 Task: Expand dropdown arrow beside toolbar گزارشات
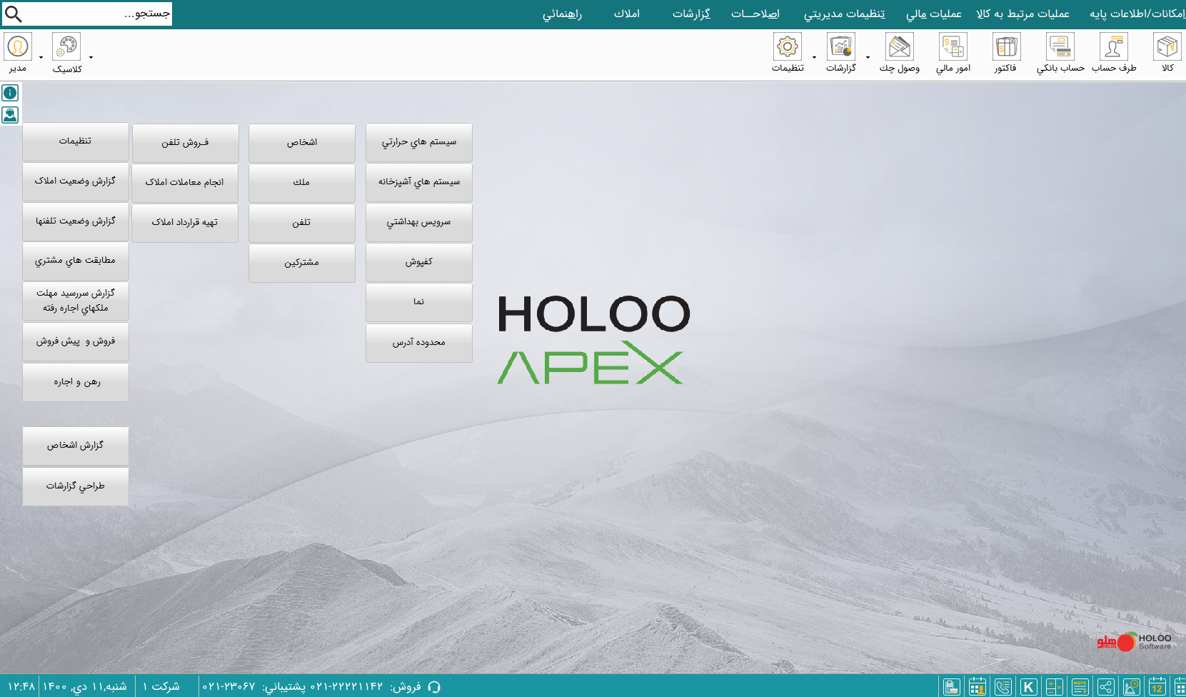868,57
